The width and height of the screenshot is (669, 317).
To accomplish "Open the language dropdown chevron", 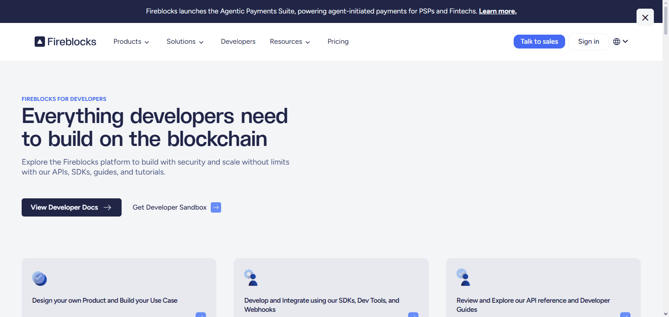I will [x=625, y=42].
